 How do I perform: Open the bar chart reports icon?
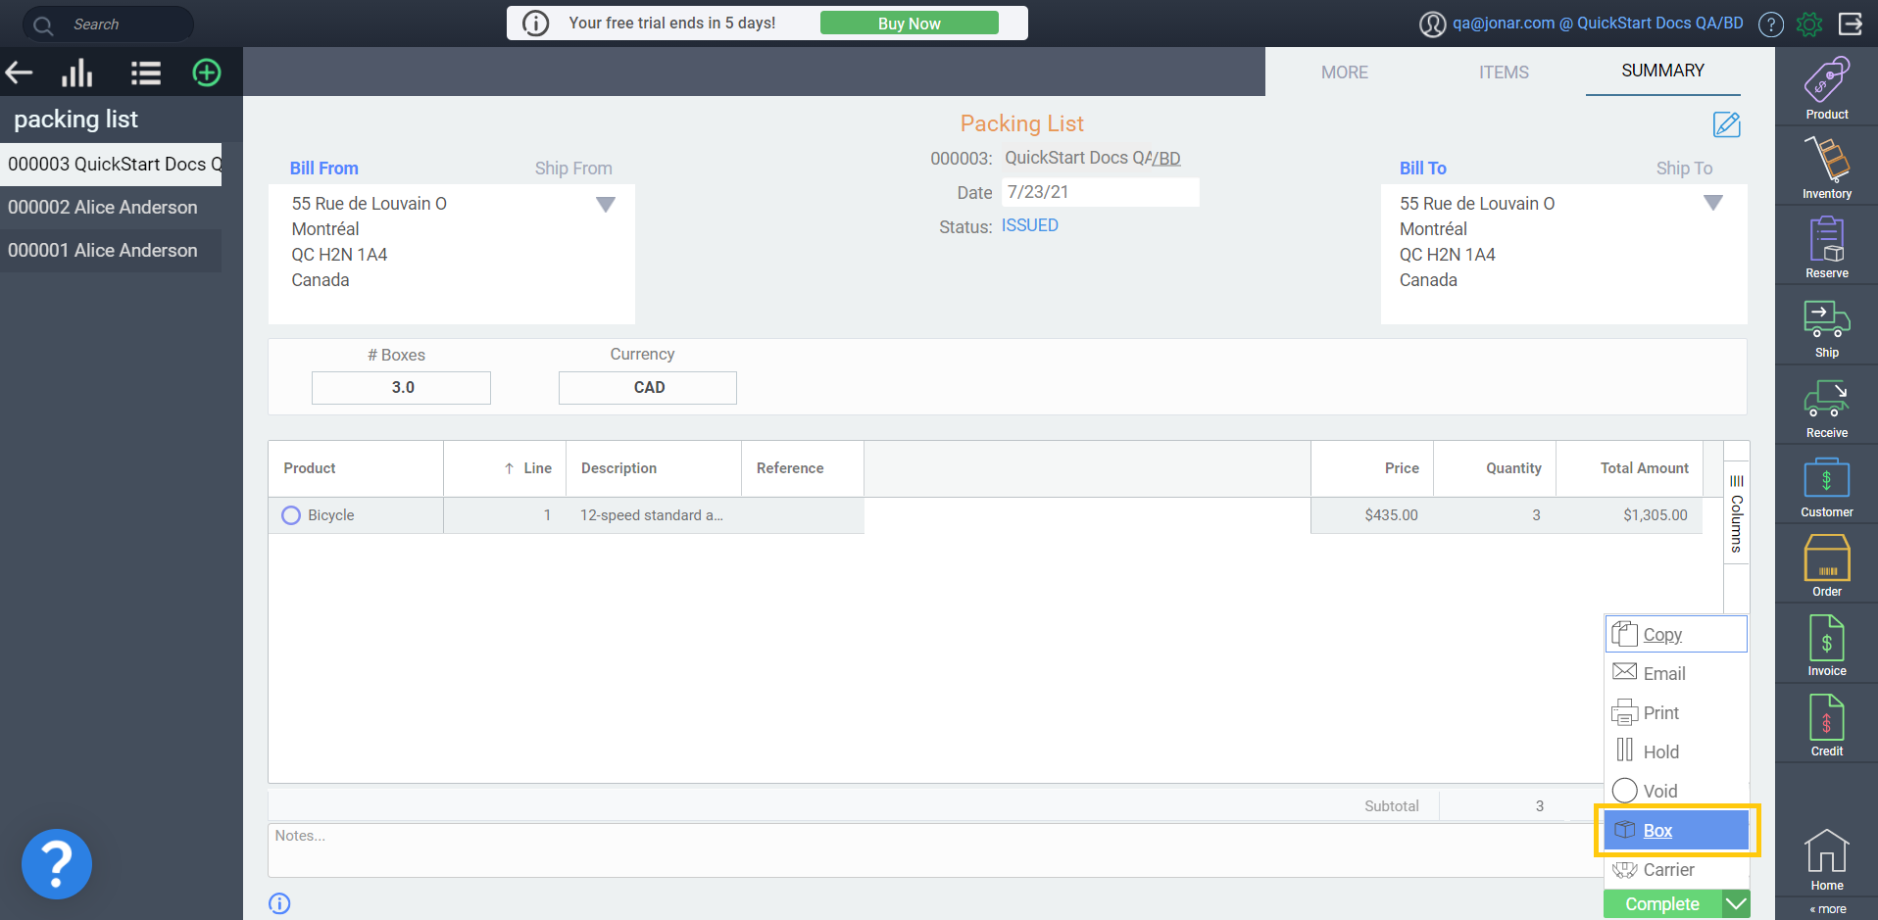(x=77, y=73)
